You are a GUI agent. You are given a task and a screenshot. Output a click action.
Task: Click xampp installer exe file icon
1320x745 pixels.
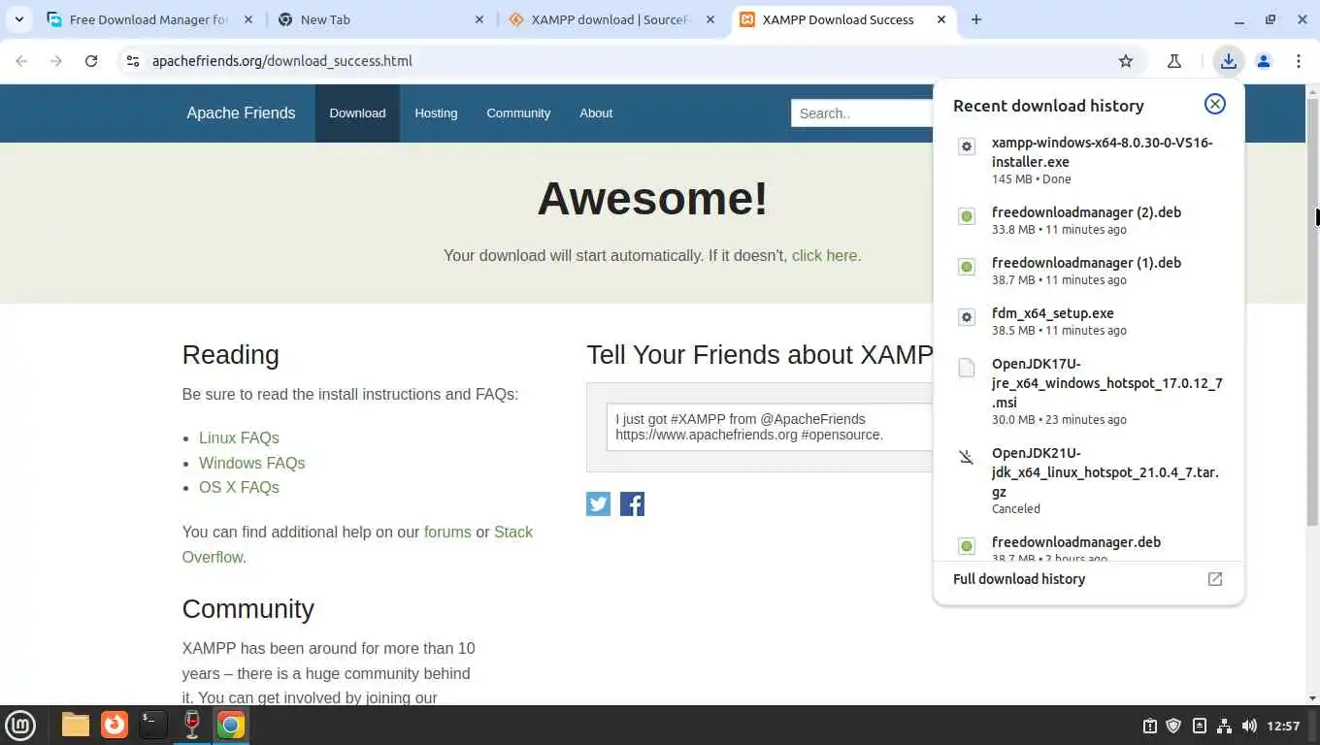point(966,146)
